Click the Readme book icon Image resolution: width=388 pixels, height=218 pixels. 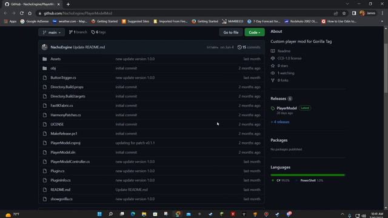click(x=273, y=51)
